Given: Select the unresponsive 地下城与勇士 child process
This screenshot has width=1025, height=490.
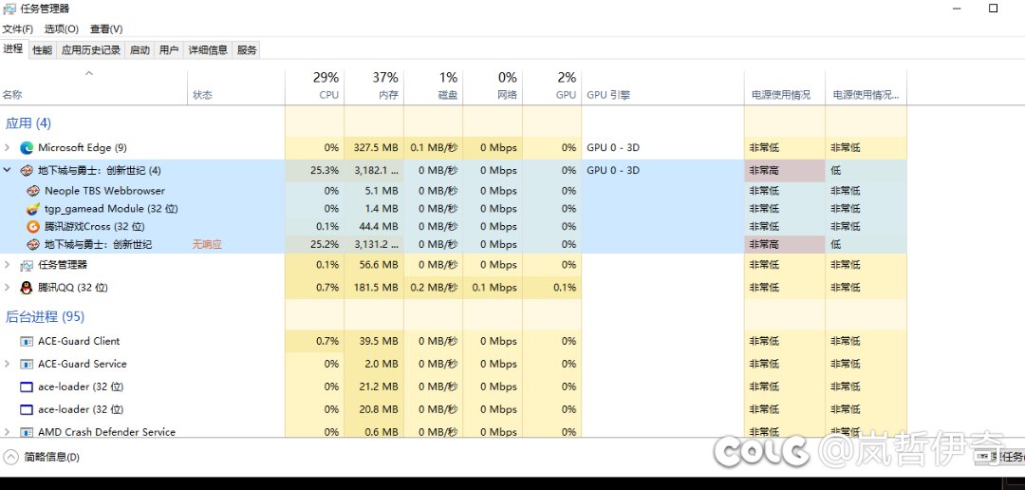Looking at the screenshot, I should (98, 245).
